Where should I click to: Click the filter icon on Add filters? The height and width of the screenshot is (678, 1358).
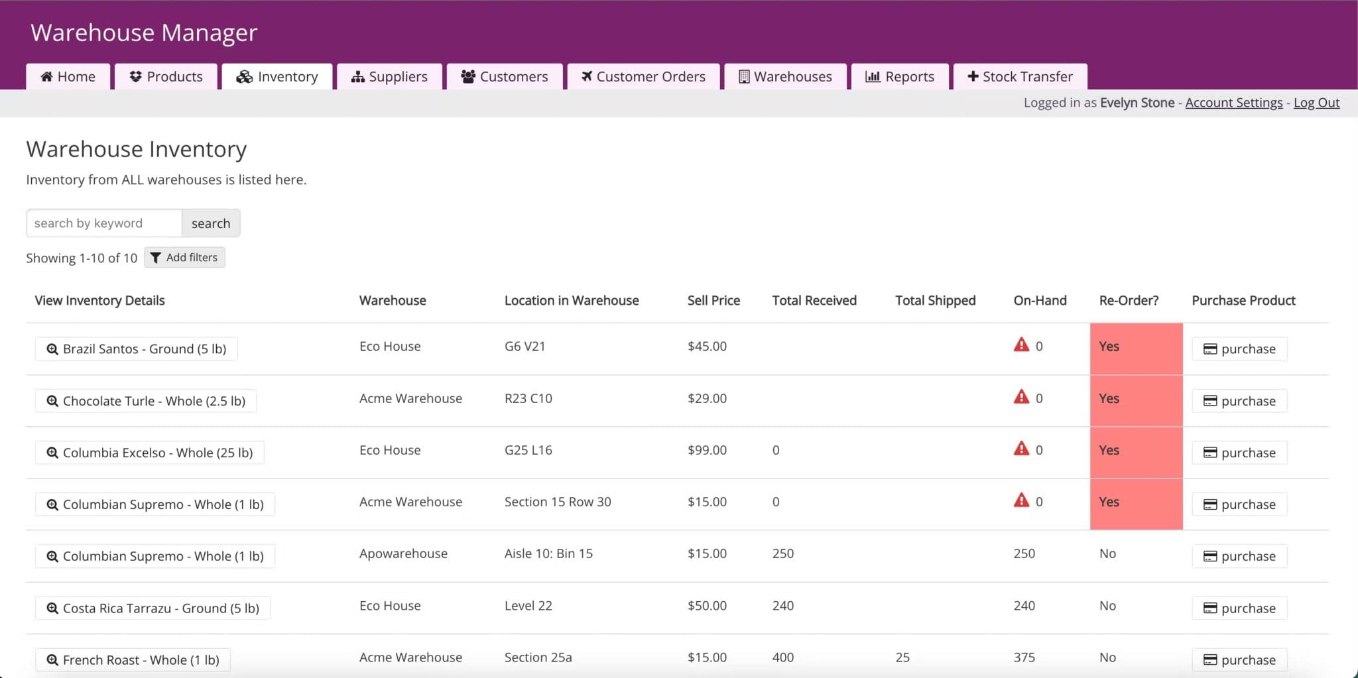click(156, 257)
